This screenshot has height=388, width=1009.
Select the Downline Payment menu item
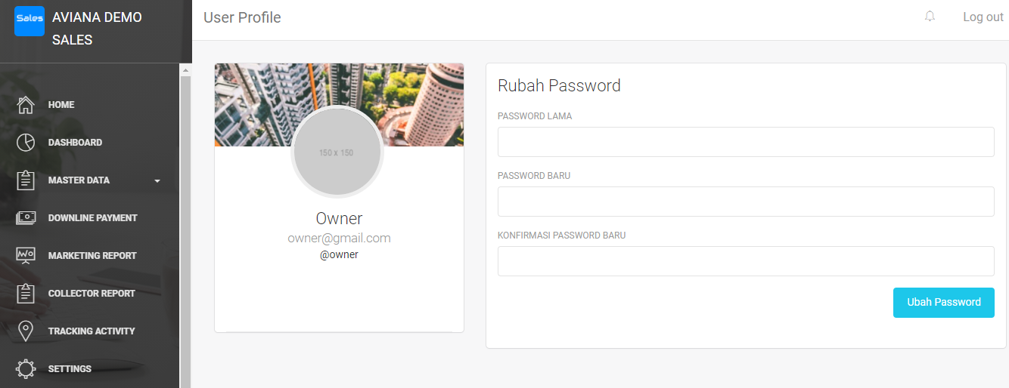[x=91, y=218]
